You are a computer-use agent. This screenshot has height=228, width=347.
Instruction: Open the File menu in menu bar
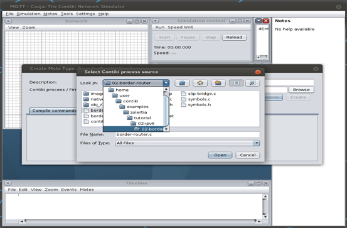click(x=9, y=14)
